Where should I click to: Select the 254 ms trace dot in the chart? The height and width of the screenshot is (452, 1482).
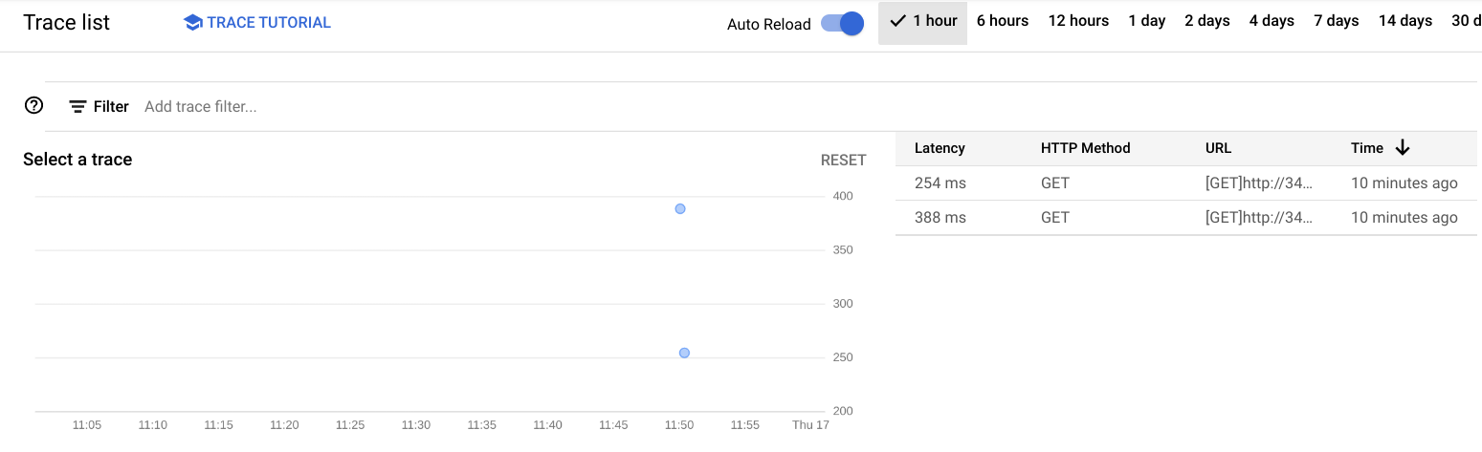click(x=684, y=353)
